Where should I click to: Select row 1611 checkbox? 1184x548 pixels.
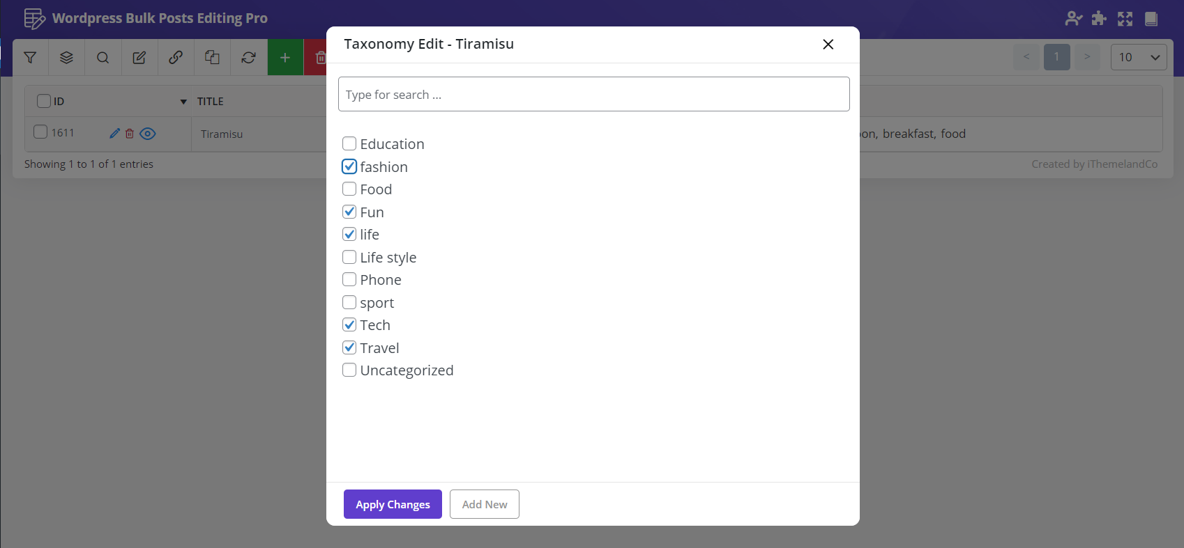[x=40, y=132]
